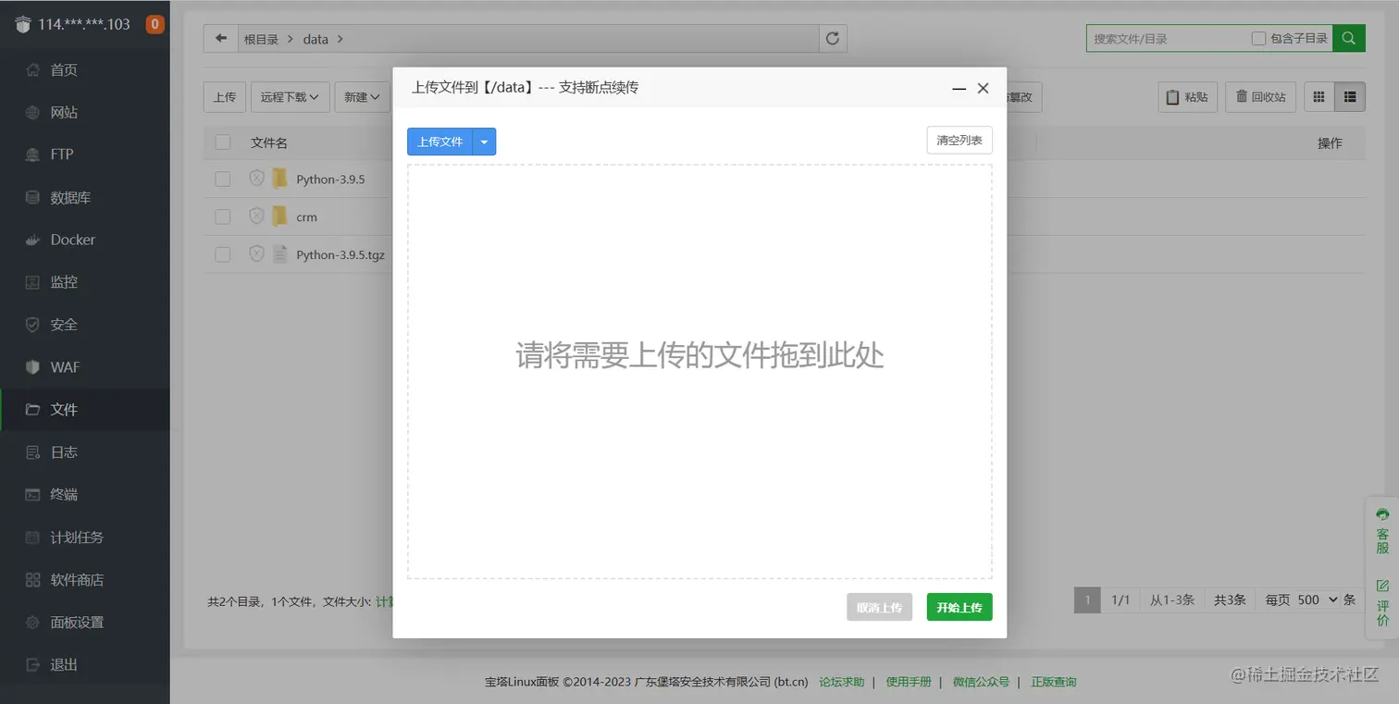This screenshot has width=1399, height=704.
Task: Open 数据库 database in sidebar
Action: coord(85,197)
